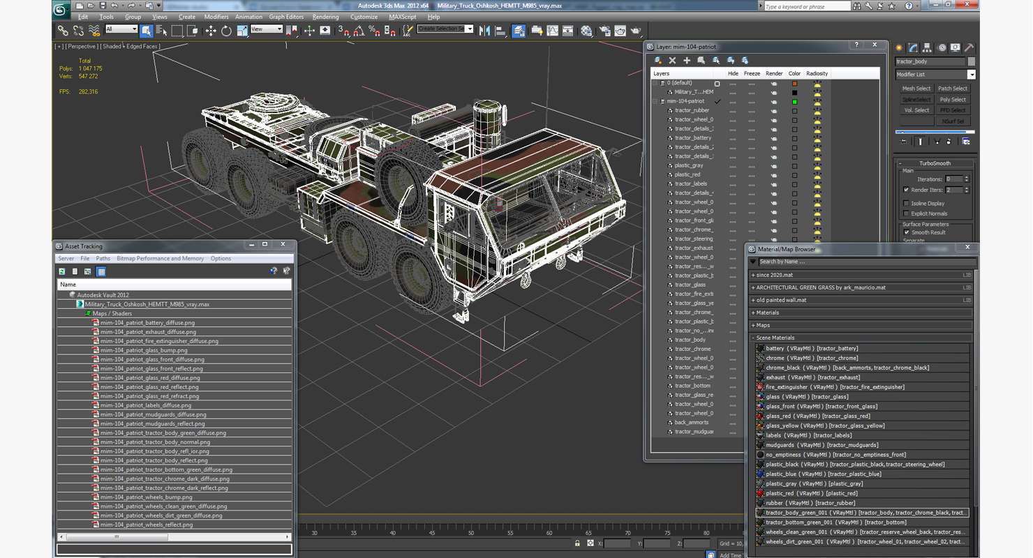Click the Mirror tool icon

[x=484, y=31]
